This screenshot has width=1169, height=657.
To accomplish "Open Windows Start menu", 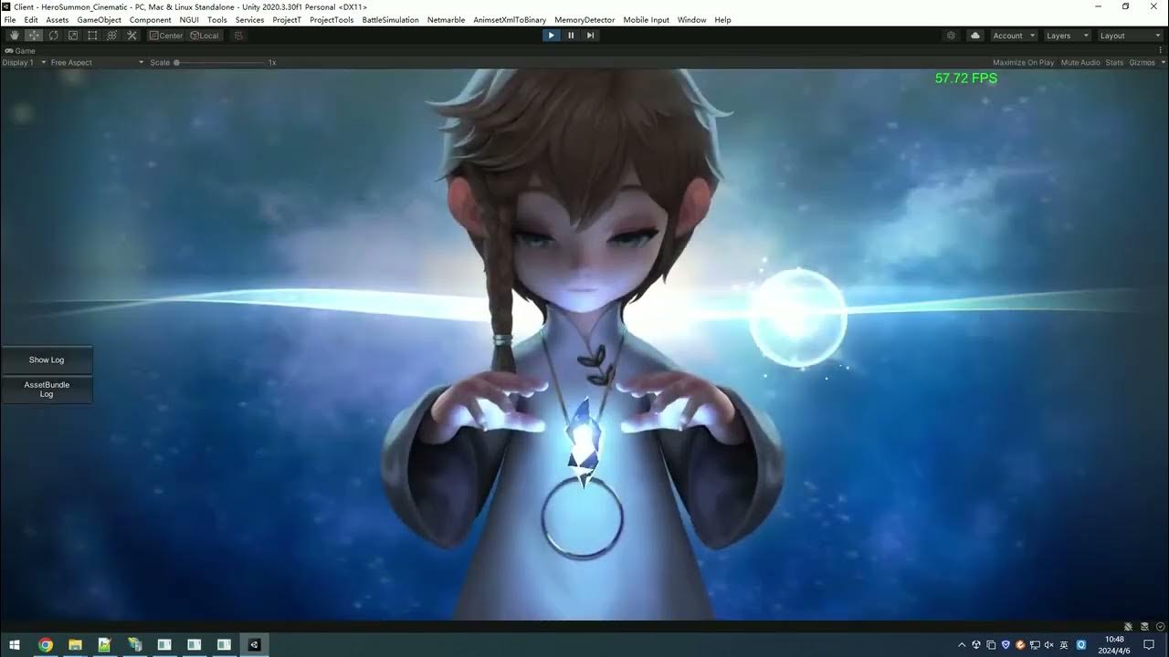I will pyautogui.click(x=15, y=644).
